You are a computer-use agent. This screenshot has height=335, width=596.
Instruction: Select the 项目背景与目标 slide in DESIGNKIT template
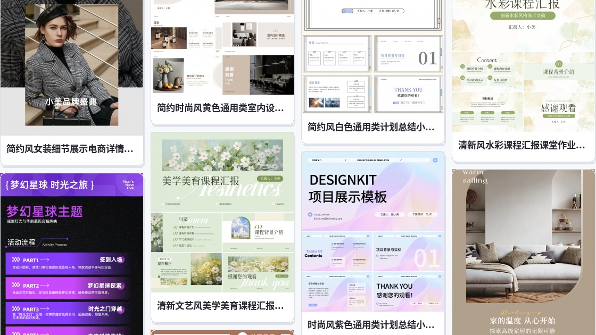click(x=408, y=252)
